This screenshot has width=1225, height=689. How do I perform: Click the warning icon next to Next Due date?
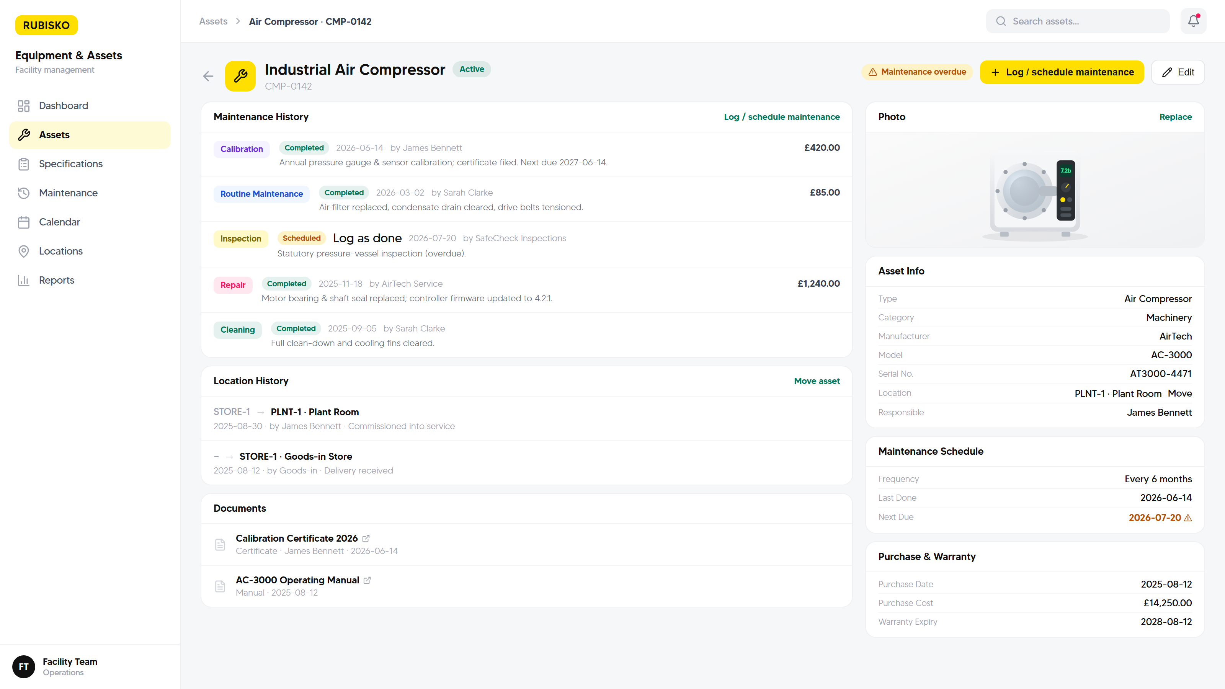pos(1188,518)
